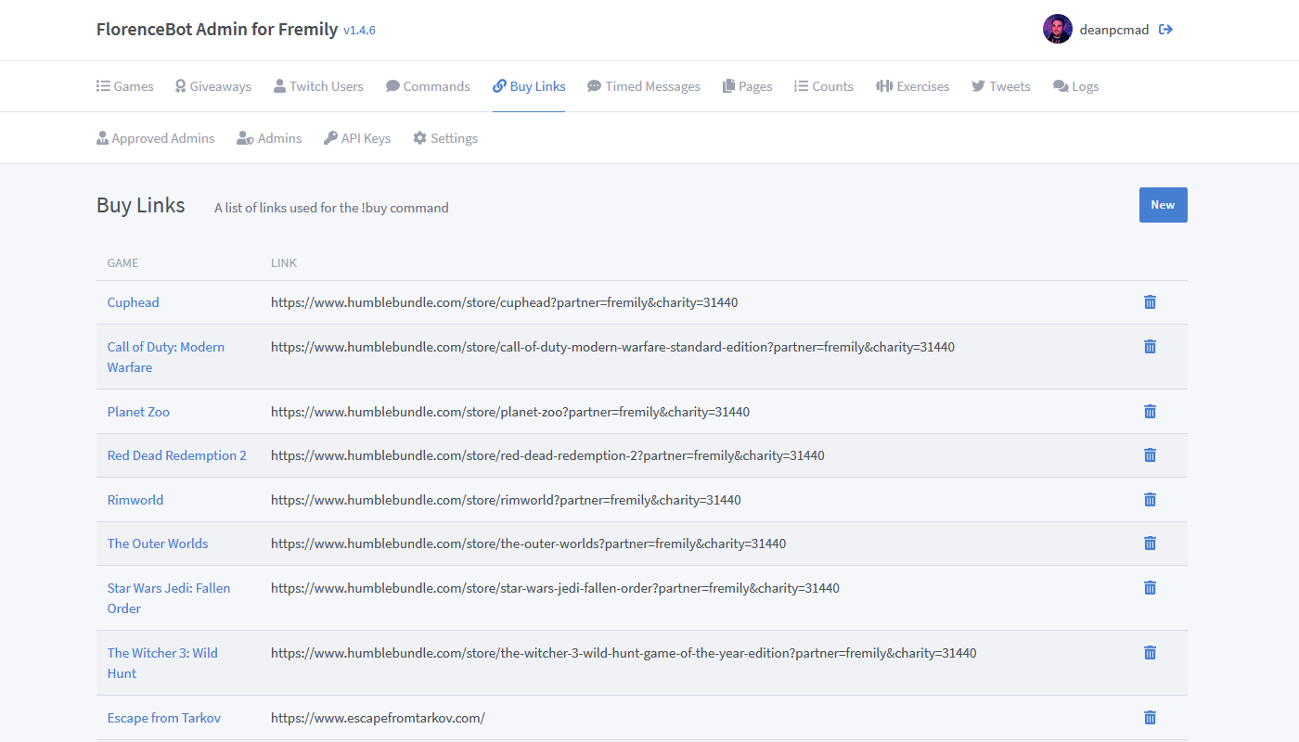This screenshot has width=1299, height=742.
Task: Open the Pages tab
Action: click(748, 86)
